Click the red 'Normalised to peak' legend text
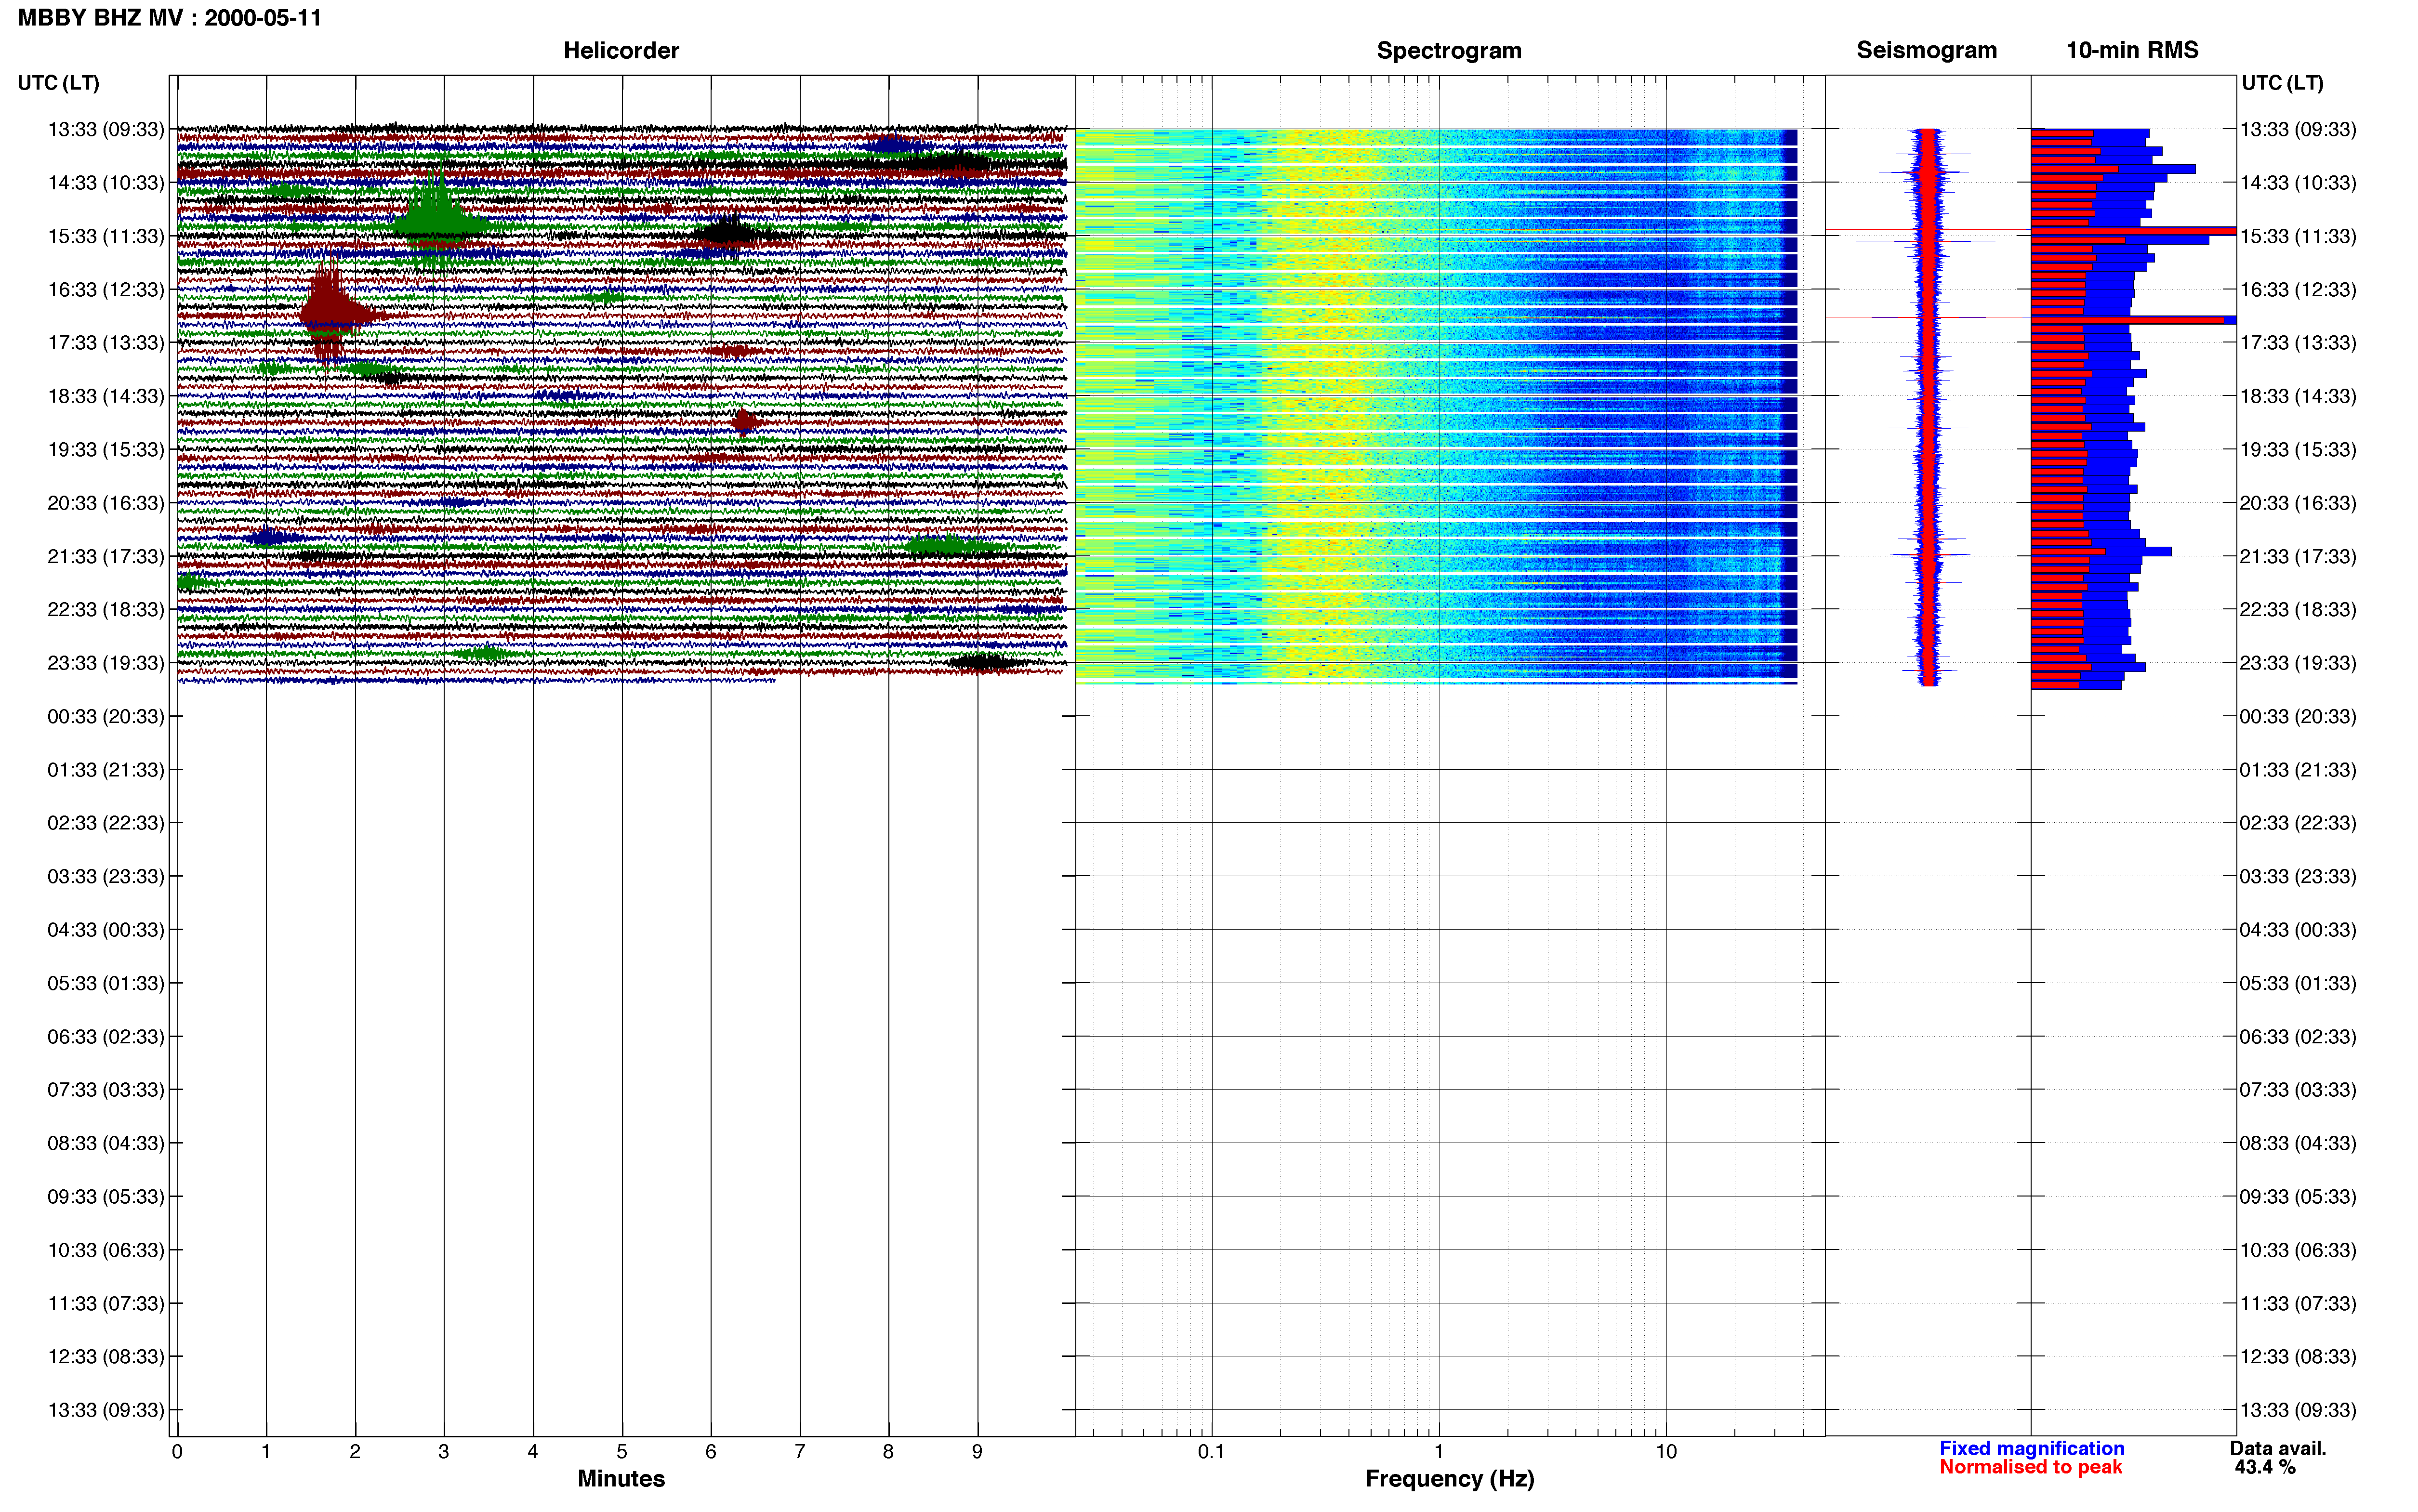 [2031, 1467]
